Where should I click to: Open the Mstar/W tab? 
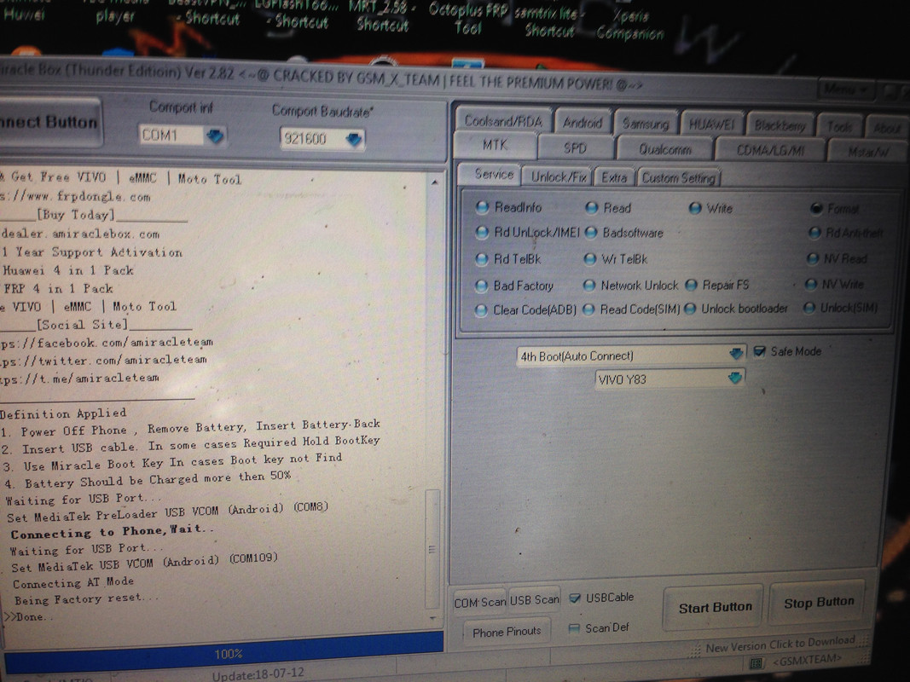868,152
